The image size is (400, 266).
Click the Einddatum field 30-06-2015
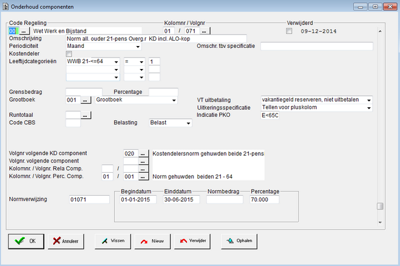click(181, 199)
